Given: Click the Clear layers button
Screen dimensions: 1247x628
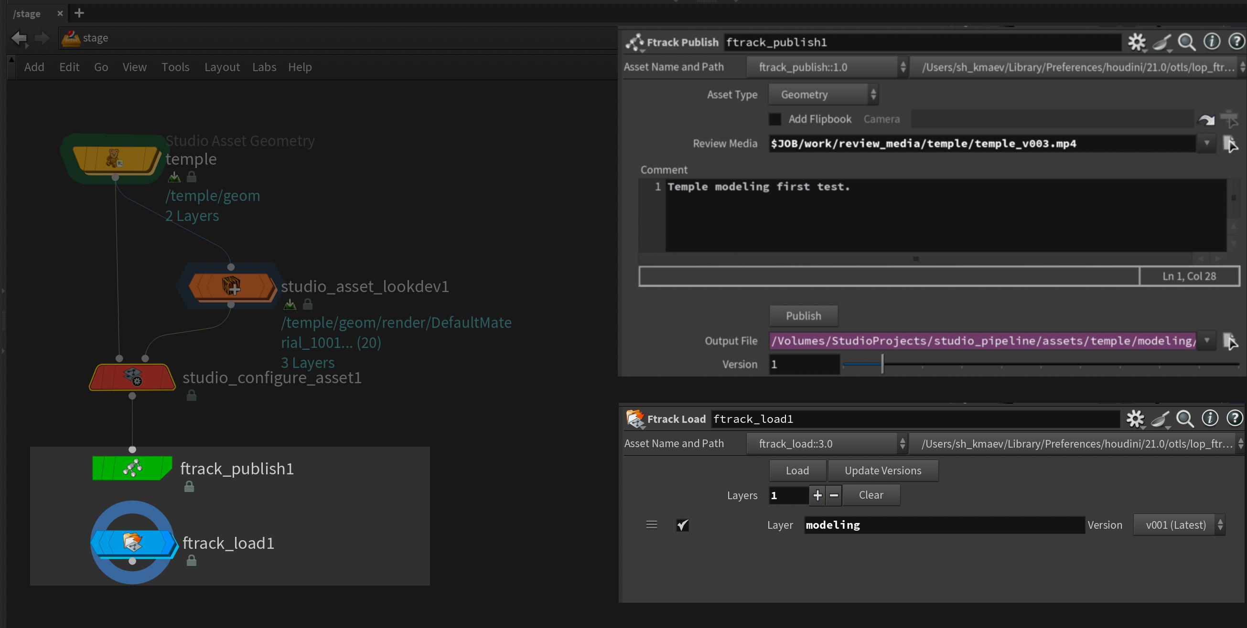Looking at the screenshot, I should coord(871,495).
